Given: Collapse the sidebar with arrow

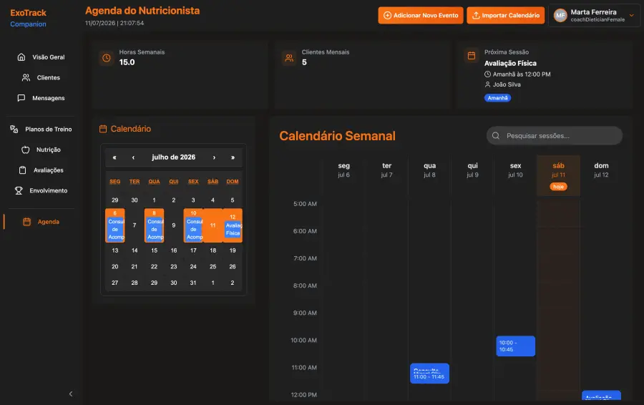Looking at the screenshot, I should click(71, 394).
